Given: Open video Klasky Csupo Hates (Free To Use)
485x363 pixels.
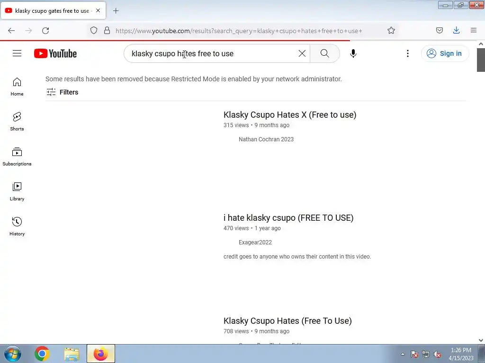Looking at the screenshot, I should [287, 321].
